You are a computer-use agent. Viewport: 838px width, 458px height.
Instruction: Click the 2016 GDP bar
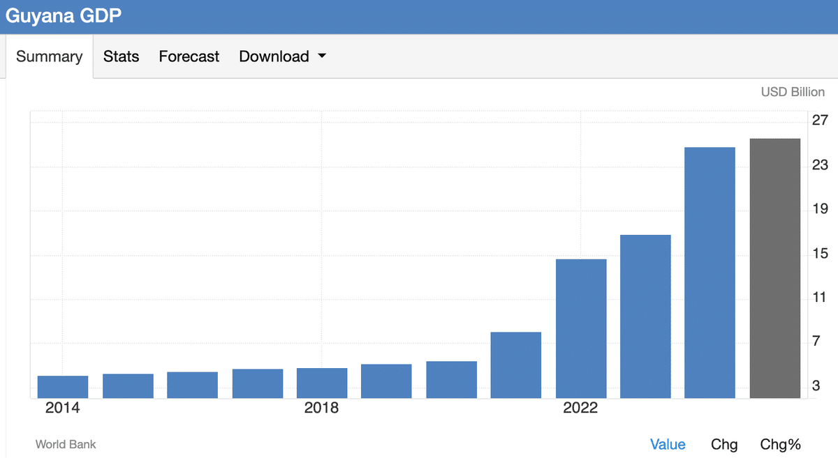pos(192,385)
